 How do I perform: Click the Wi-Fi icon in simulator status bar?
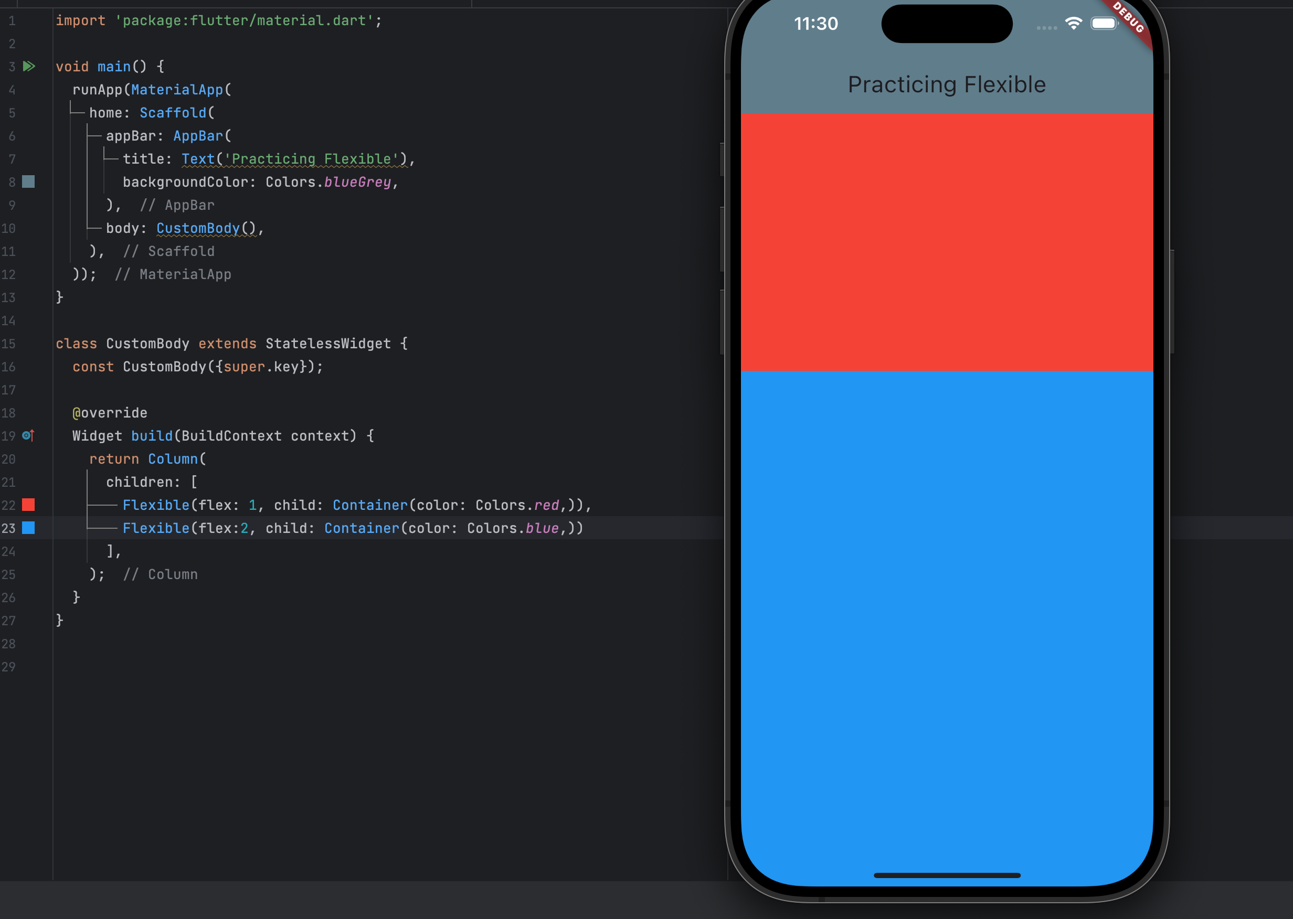(1073, 23)
